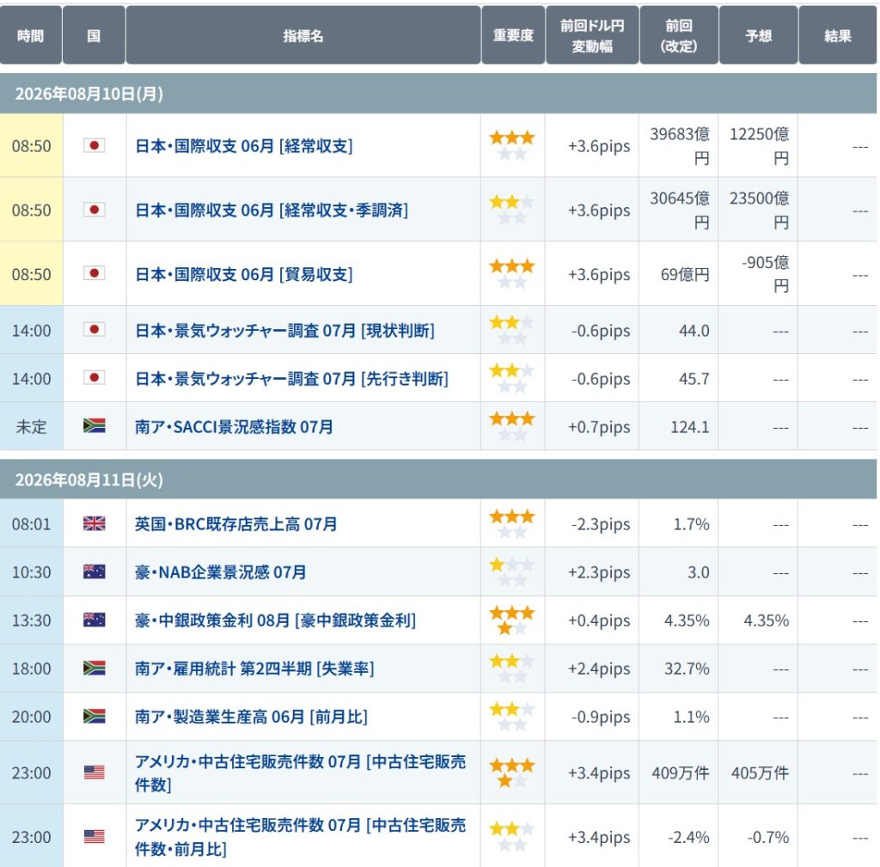Screen dimensions: 880x867
Task: Click time cell 13:30
Action: (x=31, y=620)
